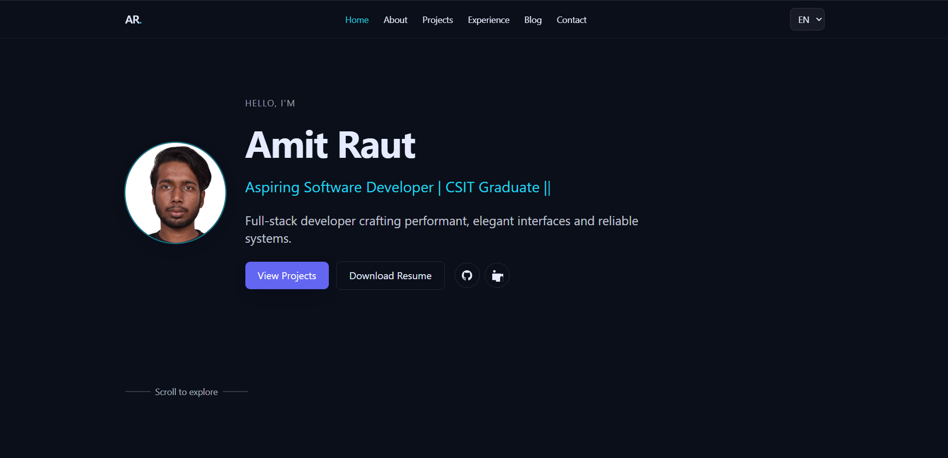The image size is (948, 458).
Task: Select Experience in the top menu
Action: point(489,20)
